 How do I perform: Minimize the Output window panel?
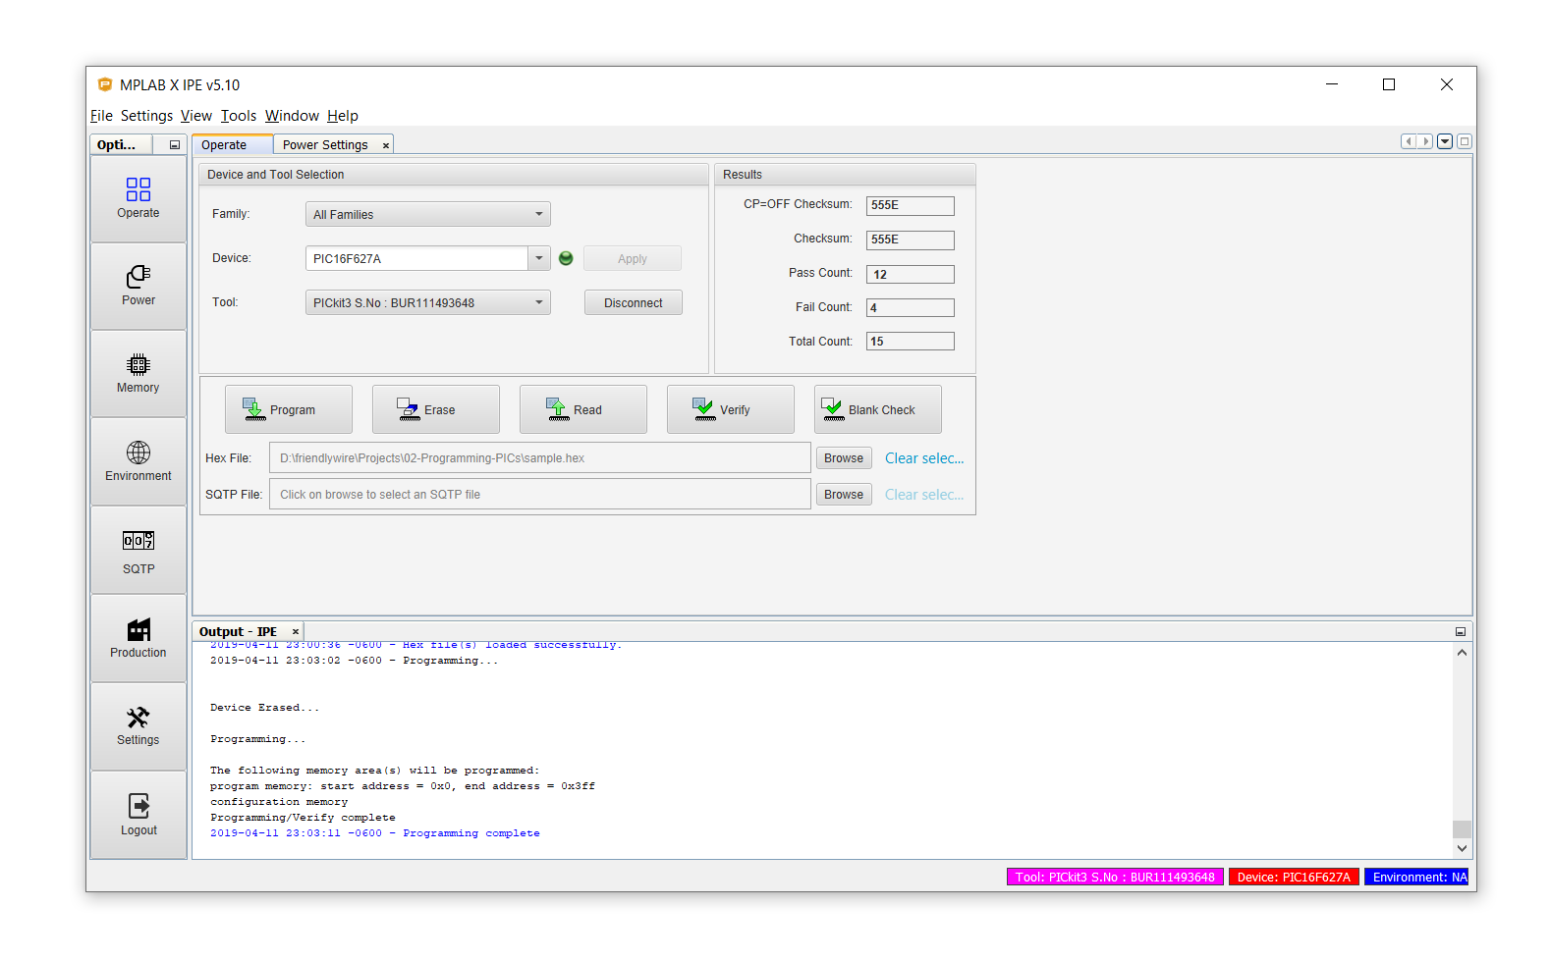coord(1461,631)
